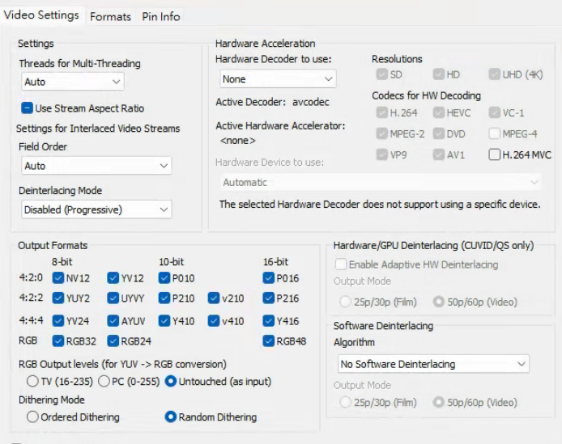Screen dimensions: 562x444
Task: Uncheck the RGB24 output format
Action: click(x=114, y=341)
